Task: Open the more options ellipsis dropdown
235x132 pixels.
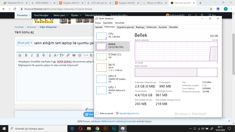Action: [x=86, y=55]
